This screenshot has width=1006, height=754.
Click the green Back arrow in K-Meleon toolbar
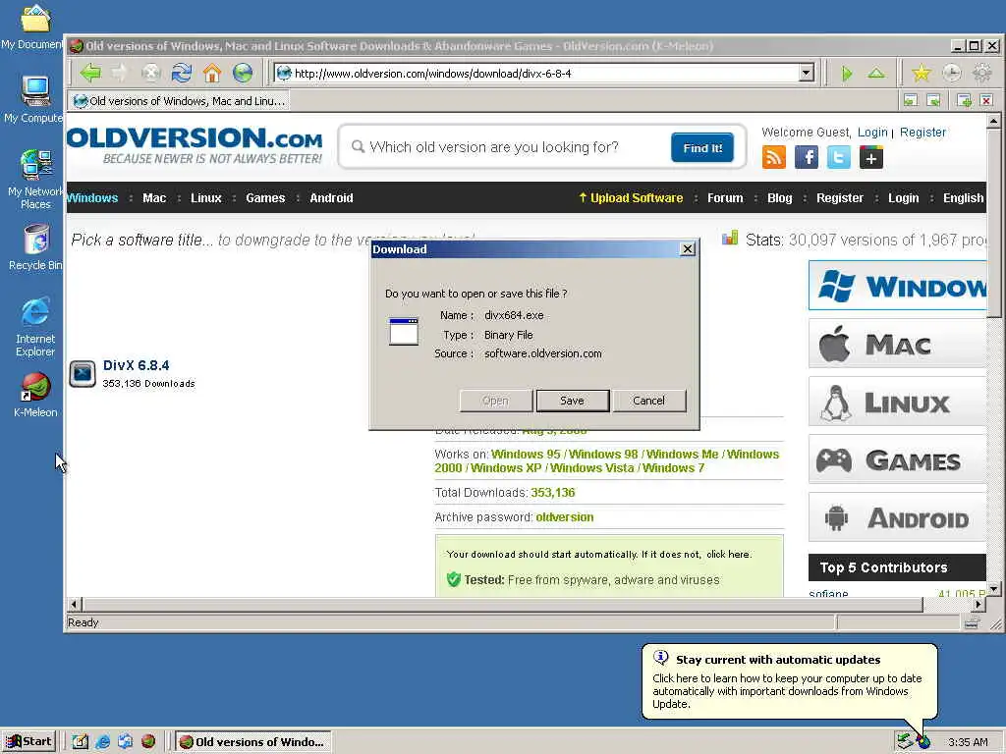[x=90, y=73]
